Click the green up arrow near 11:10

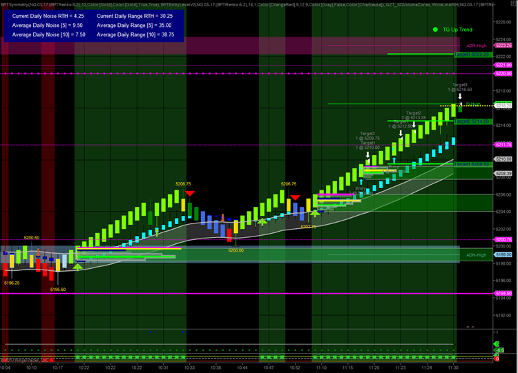click(x=315, y=213)
